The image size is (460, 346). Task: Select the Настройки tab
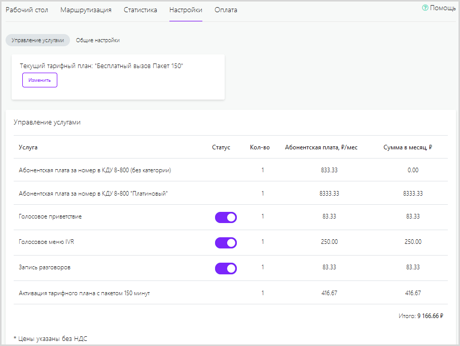(186, 10)
